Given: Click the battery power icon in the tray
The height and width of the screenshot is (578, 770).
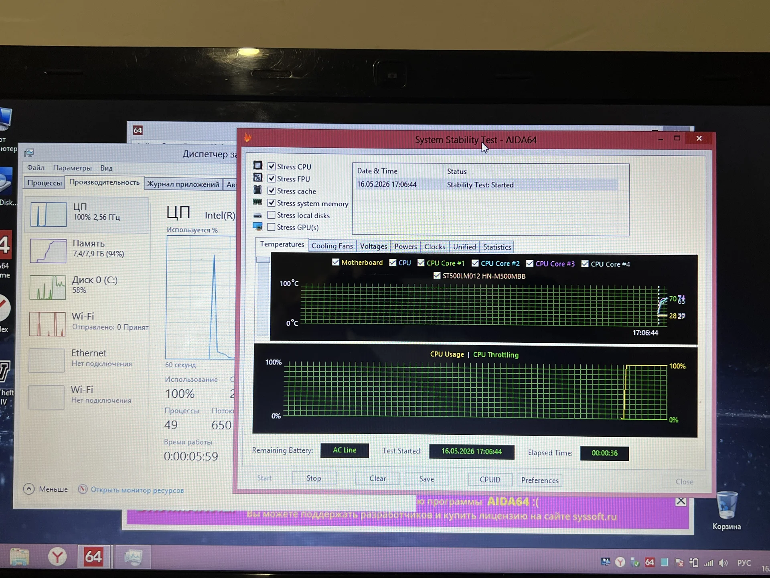Looking at the screenshot, I should pyautogui.click(x=694, y=563).
